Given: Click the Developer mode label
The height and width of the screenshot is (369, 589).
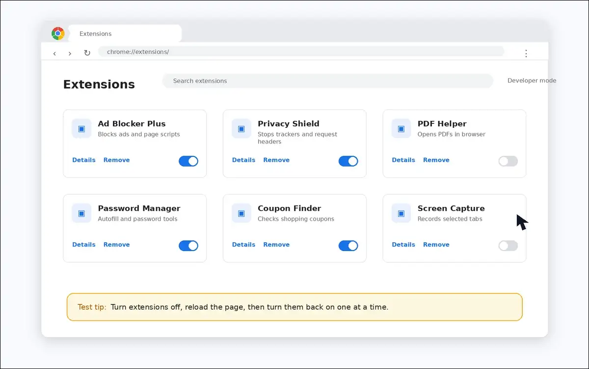Looking at the screenshot, I should pos(532,81).
